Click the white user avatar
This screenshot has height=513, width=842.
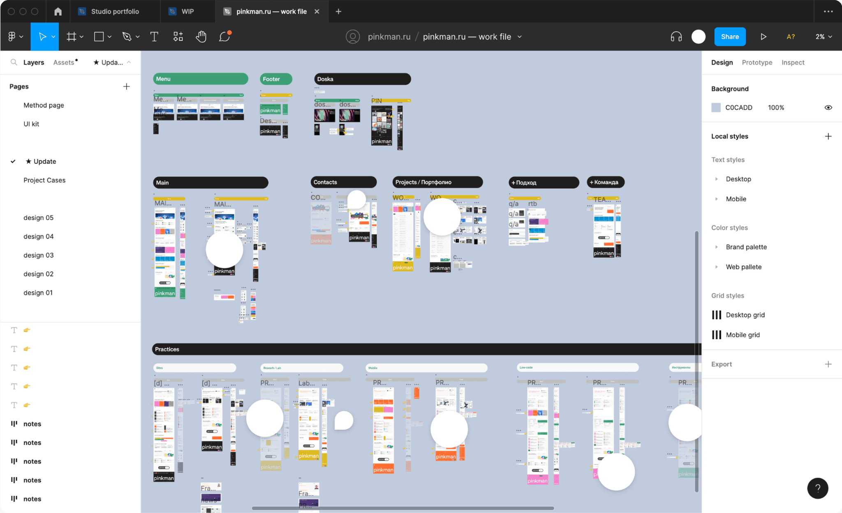[699, 37]
